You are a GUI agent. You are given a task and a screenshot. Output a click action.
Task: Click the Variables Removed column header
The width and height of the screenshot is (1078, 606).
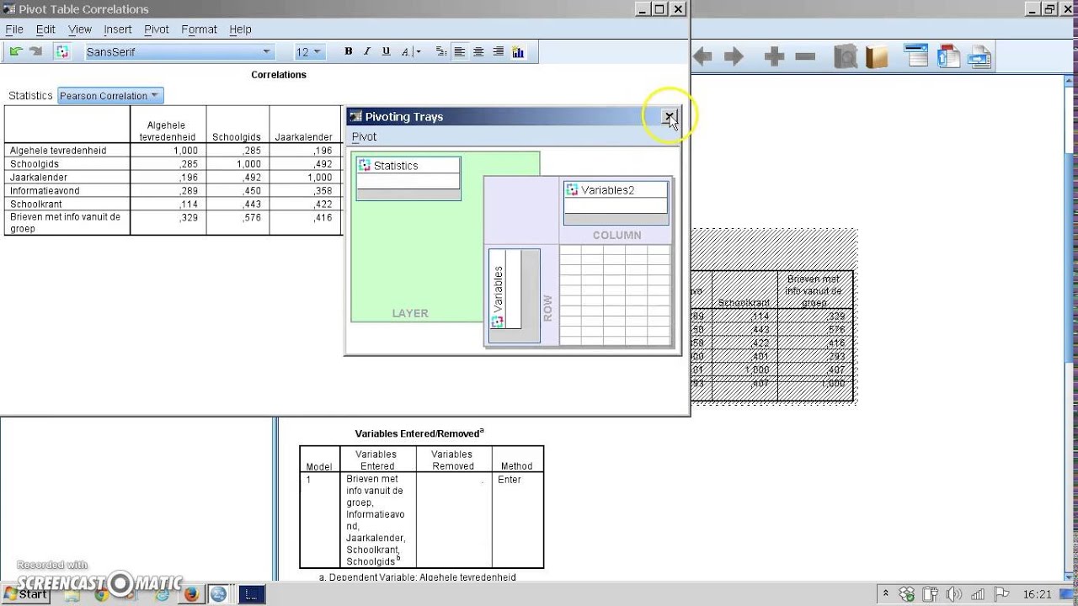coord(452,460)
